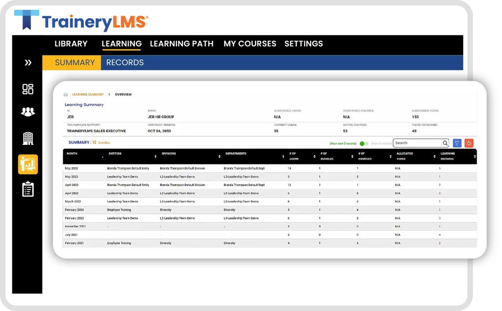The image size is (502, 311).
Task: Click 'L2-Leadership Team Demo' in March 2023 row
Action: (x=177, y=202)
